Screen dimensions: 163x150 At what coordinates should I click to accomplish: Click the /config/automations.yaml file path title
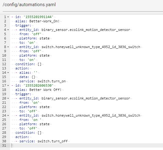point(29,5)
